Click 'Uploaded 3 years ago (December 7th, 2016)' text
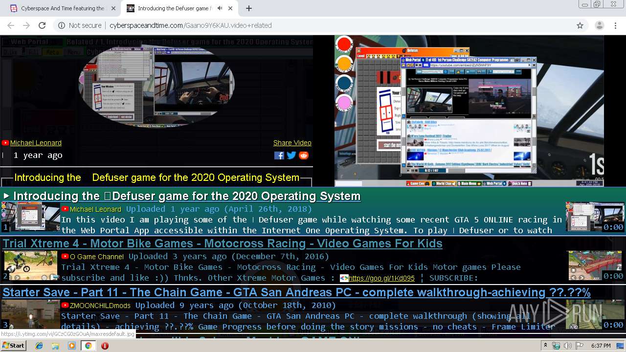The image size is (626, 352). (229, 257)
